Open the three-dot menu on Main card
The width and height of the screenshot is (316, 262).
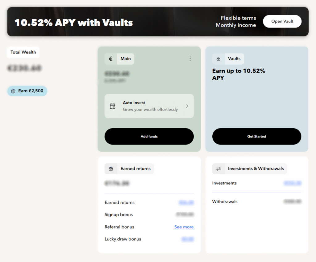190,59
